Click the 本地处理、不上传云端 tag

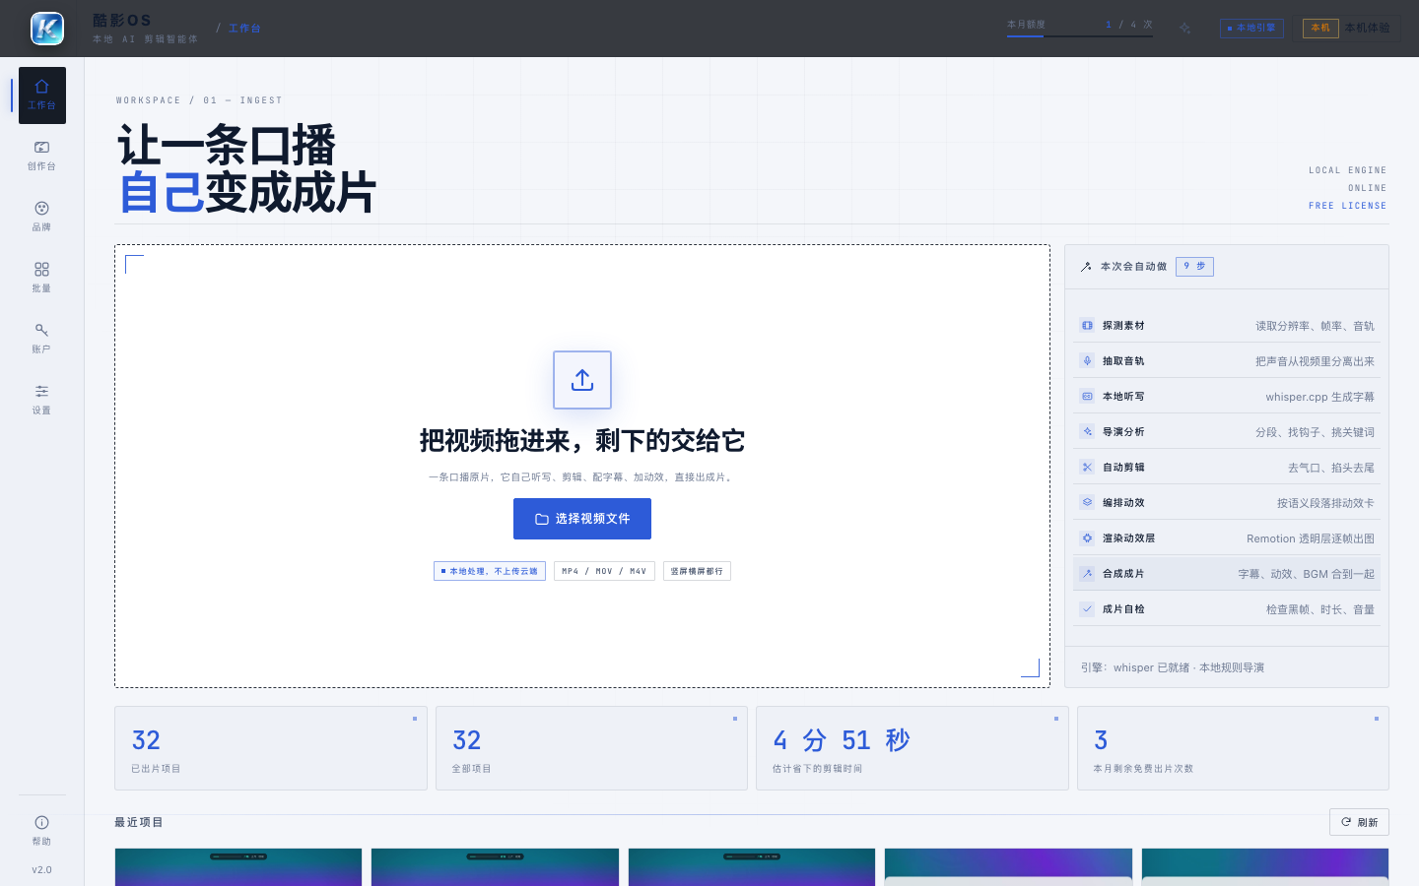click(490, 571)
